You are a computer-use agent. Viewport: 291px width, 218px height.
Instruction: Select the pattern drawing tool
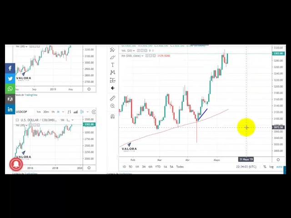click(x=112, y=73)
